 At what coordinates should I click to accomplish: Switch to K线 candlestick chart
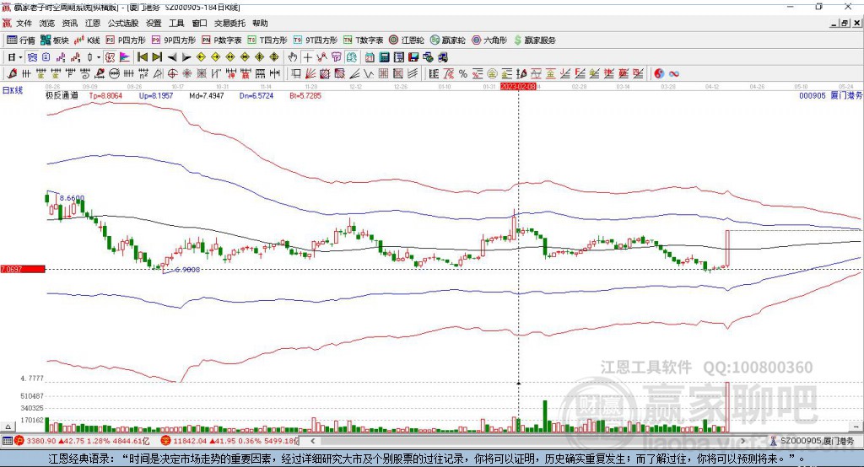pyautogui.click(x=87, y=40)
